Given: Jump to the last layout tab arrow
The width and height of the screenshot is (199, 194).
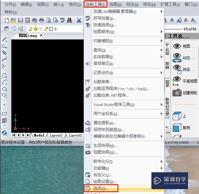Looking at the screenshot, I should point(28,135).
